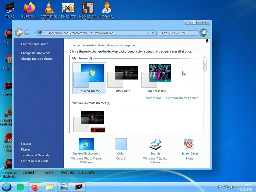Image resolution: width=256 pixels, height=192 pixels.
Task: Open Change desktop icons
Action: point(35,53)
